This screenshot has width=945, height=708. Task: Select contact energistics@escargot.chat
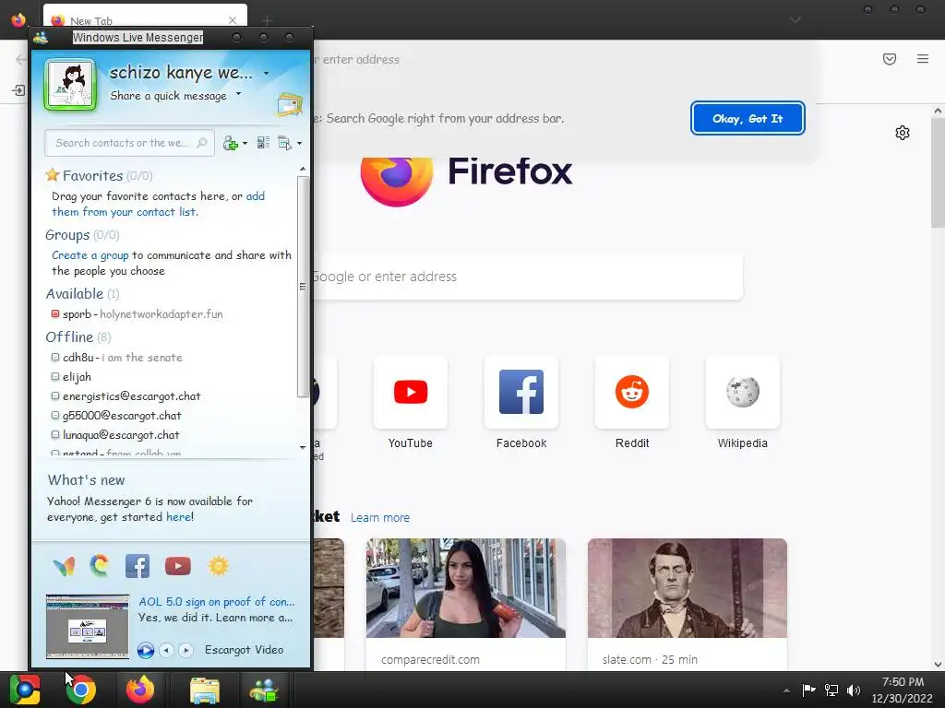pos(126,396)
